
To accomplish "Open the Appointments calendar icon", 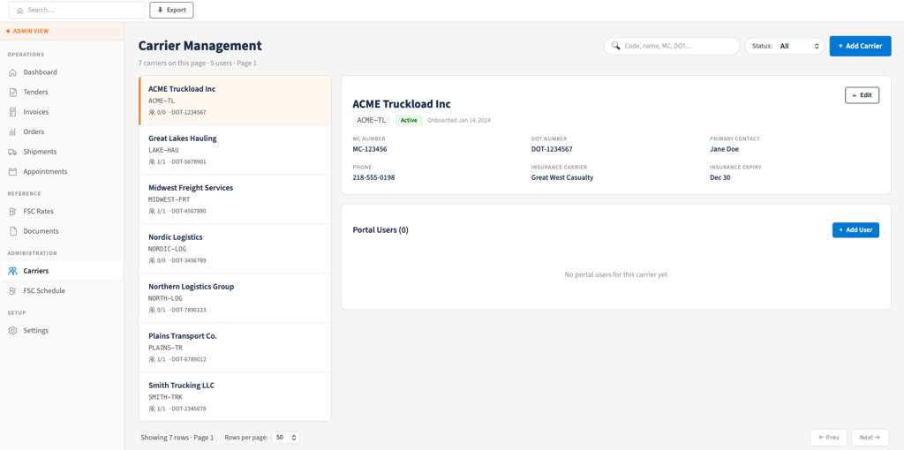I will tap(12, 172).
